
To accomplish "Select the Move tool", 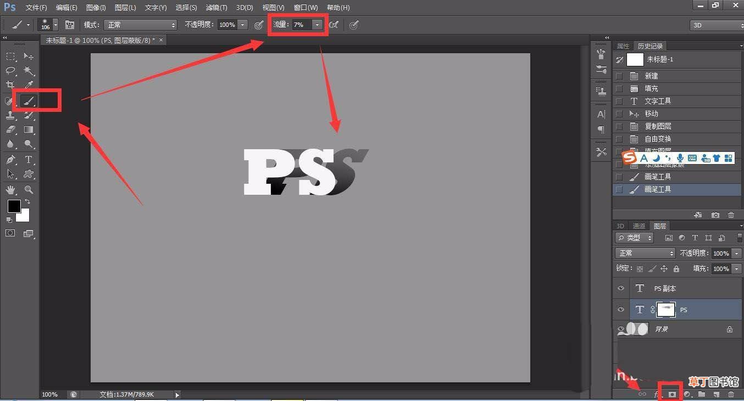I will pos(29,56).
